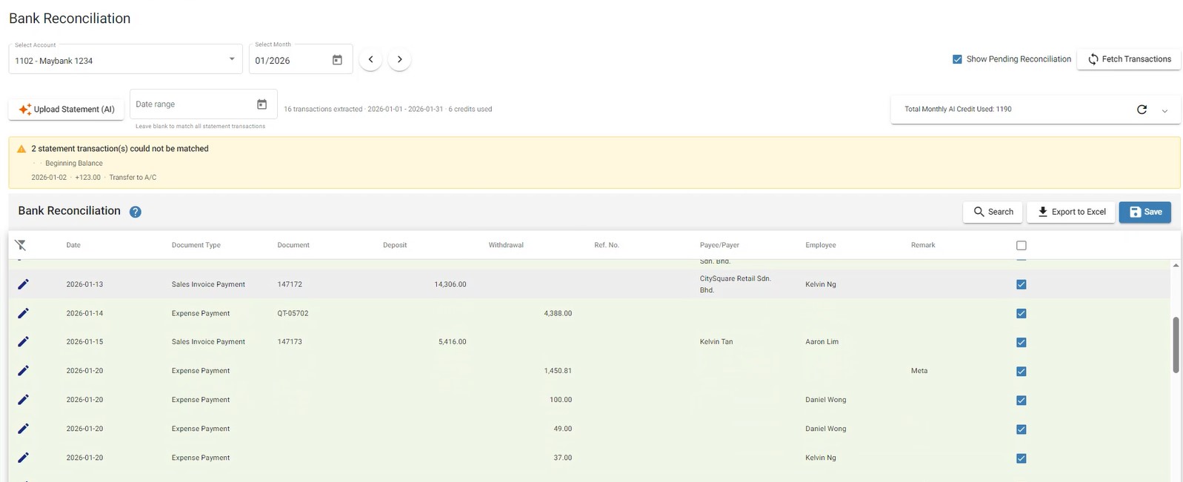The height and width of the screenshot is (482, 1183).
Task: Click the Upload Statement (AI) button
Action: [x=67, y=109]
